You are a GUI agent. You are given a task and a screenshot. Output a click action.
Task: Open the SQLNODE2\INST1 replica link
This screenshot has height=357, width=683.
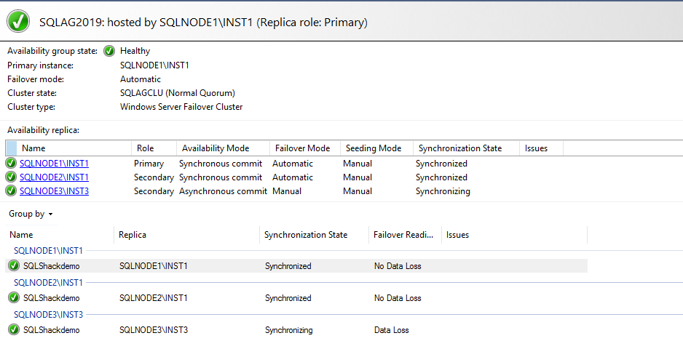pos(54,177)
